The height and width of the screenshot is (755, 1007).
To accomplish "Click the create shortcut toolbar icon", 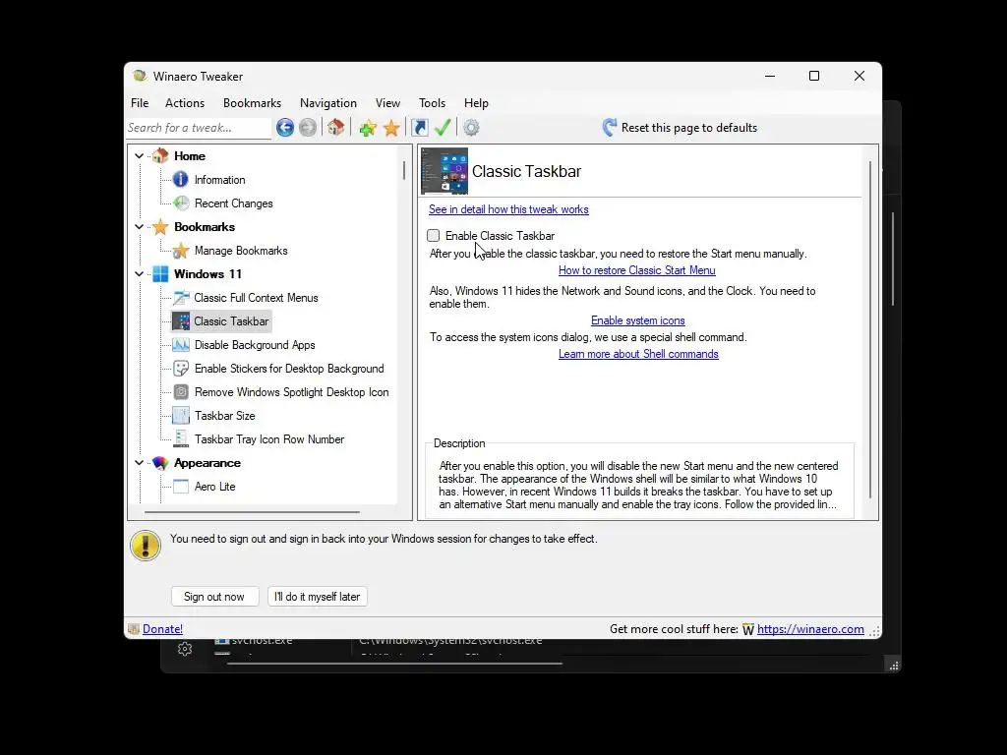I will click(419, 127).
